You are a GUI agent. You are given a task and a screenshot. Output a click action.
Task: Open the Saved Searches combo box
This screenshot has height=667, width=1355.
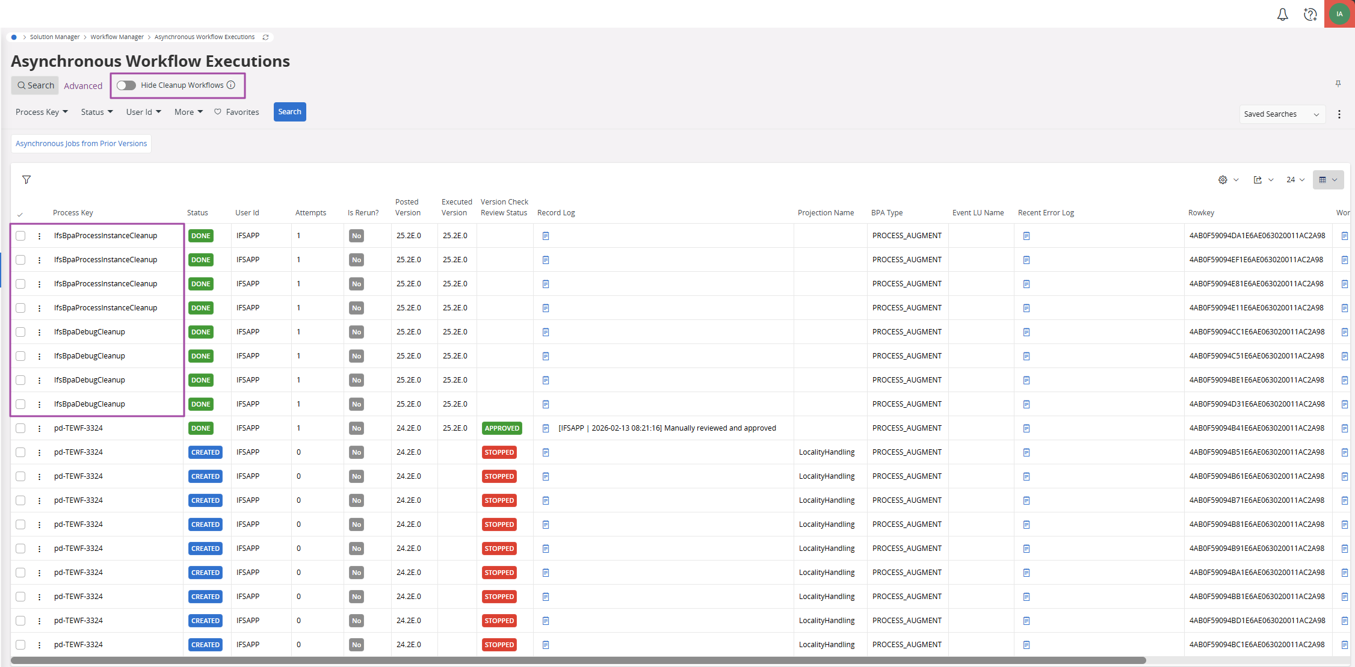coord(1282,114)
